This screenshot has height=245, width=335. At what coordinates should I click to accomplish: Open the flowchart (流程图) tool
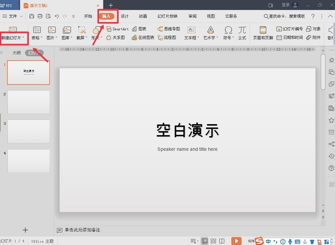point(167,38)
